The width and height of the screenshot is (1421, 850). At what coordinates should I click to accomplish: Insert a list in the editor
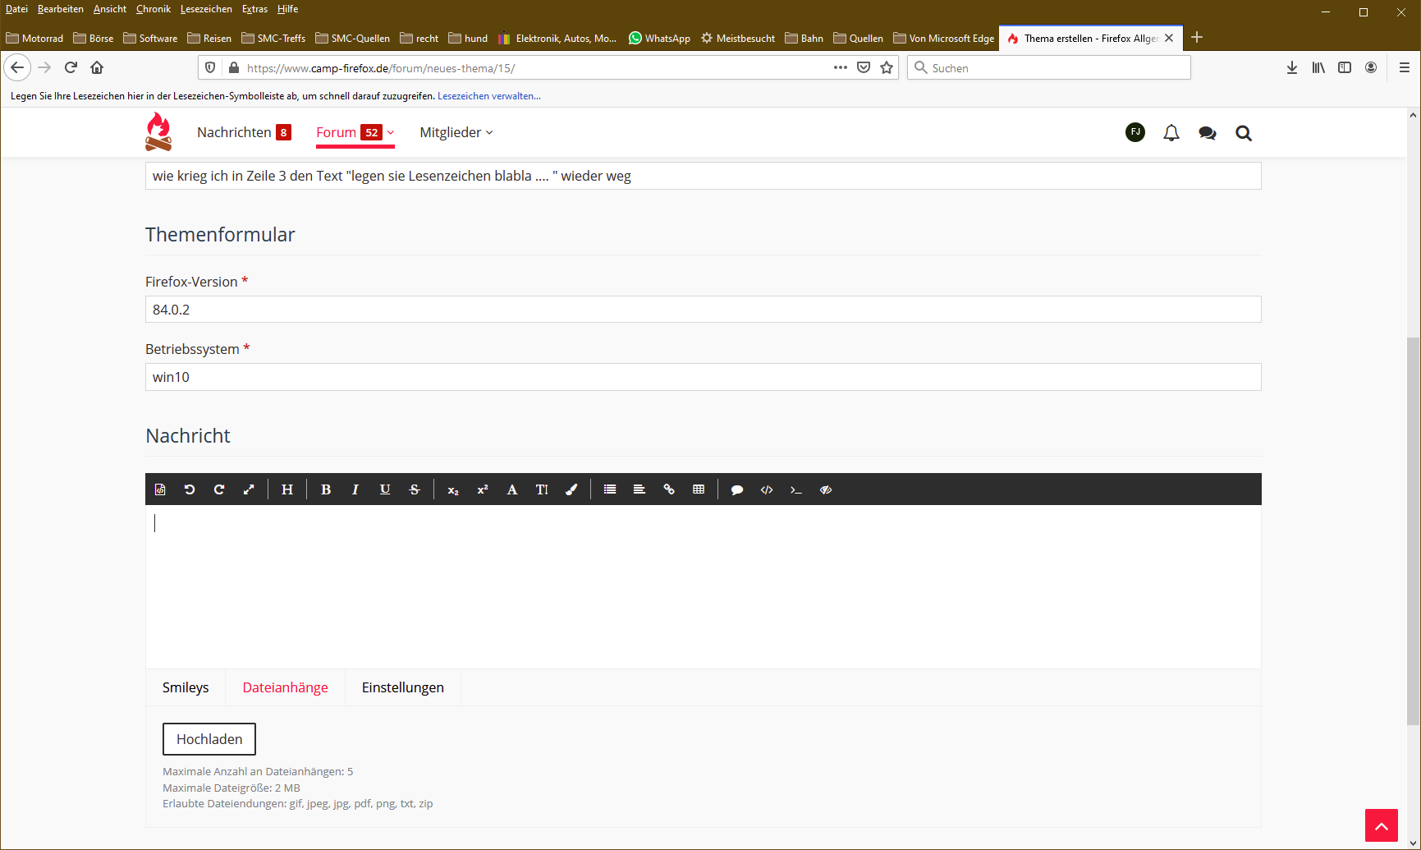610,489
